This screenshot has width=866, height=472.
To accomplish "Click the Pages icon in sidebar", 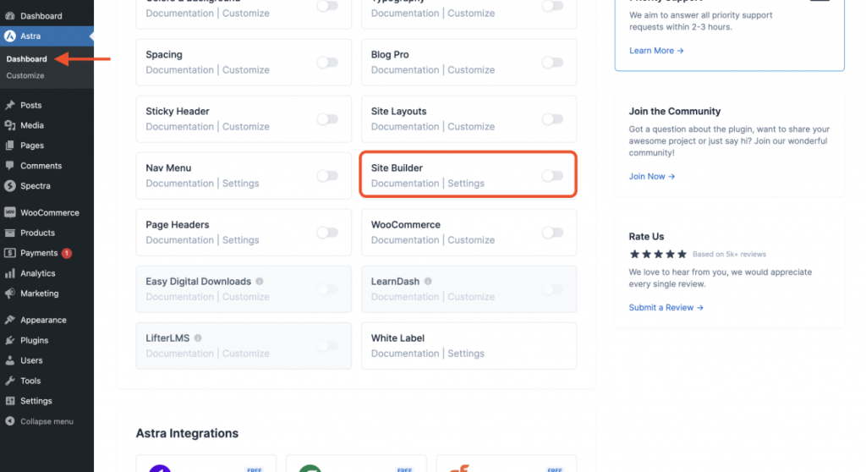I will click(10, 145).
